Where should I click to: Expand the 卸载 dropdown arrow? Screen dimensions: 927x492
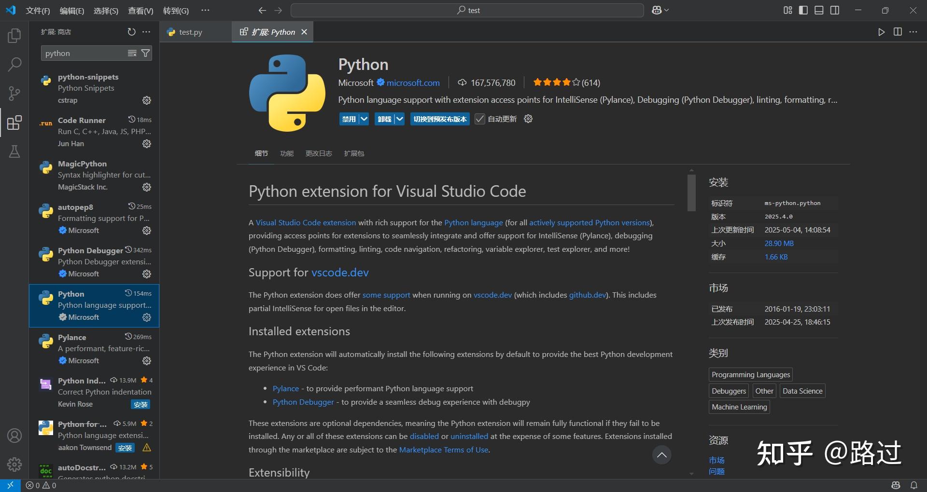(x=399, y=119)
